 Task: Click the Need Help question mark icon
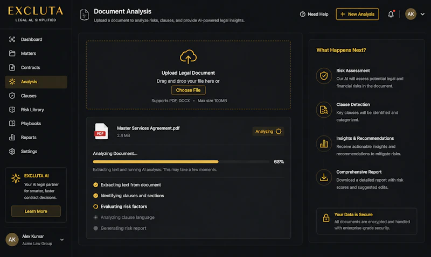[302, 14]
